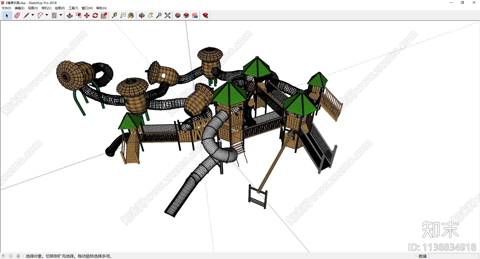Open the 视图(V) menu
This screenshot has width=480, height=259.
[33, 8]
